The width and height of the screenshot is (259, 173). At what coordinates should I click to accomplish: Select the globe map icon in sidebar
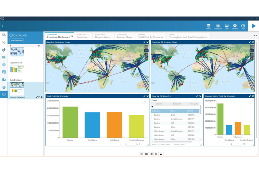[4, 65]
